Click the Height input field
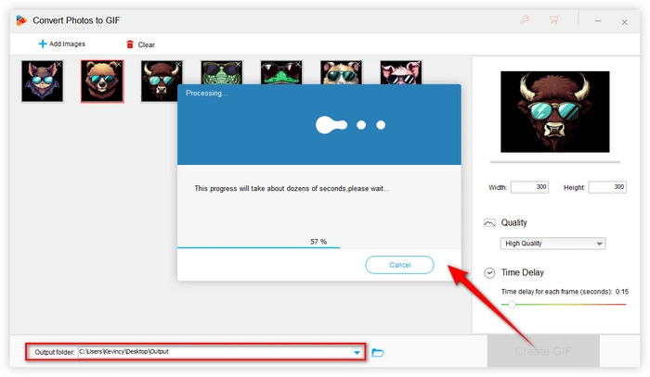Screen dimensions: 650x377 point(607,187)
